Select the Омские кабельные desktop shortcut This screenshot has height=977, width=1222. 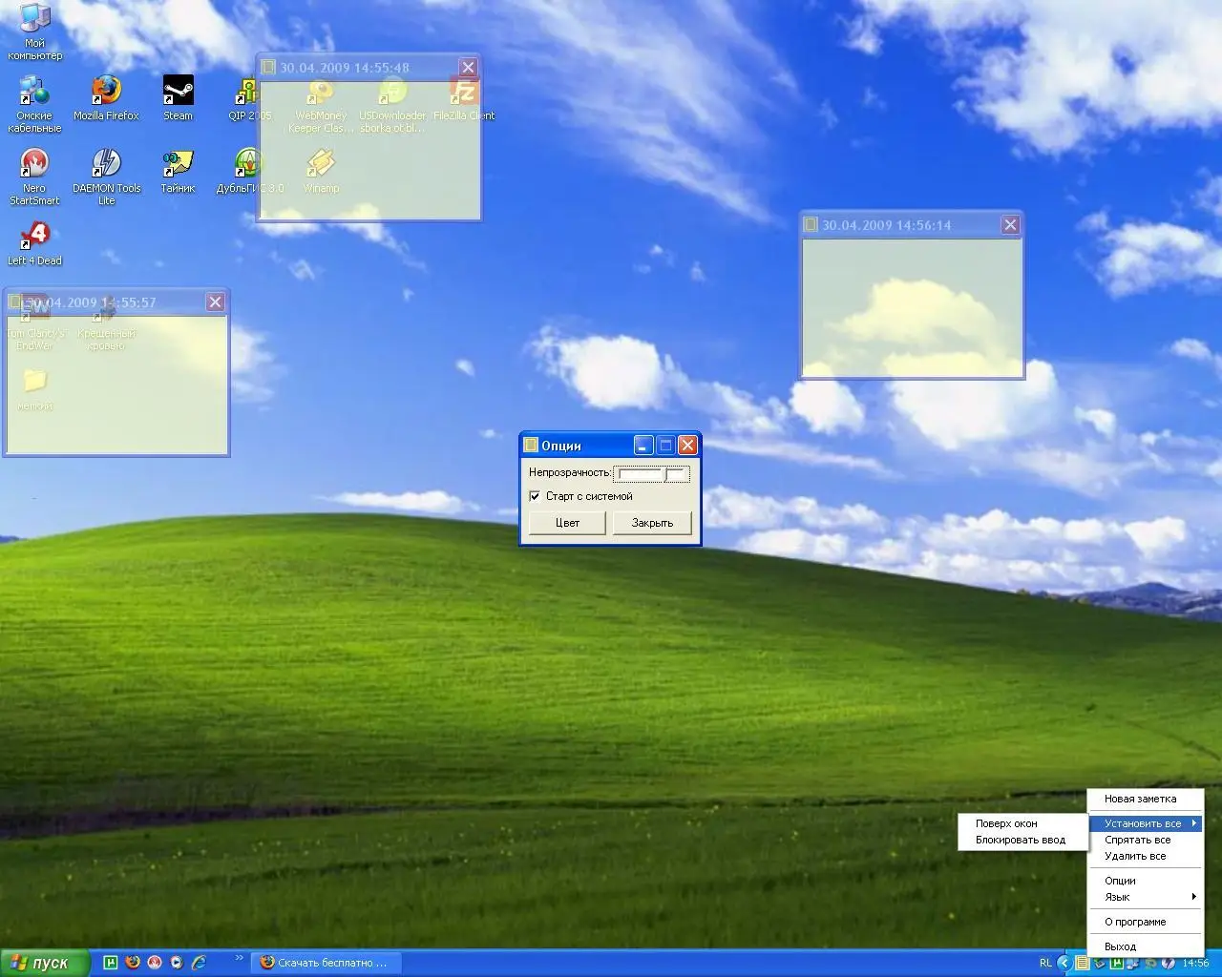pos(34,104)
